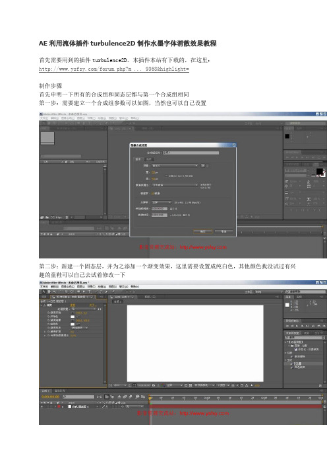Screen dimensions: 327x464
Task: Click the red label color of 白色 固态层 1
Action: tap(59, 406)
